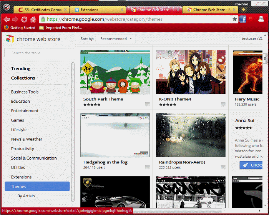Click the page vertical scrollbar thumb

[x=265, y=59]
